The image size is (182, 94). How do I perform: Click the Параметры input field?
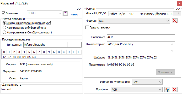tap(141, 64)
